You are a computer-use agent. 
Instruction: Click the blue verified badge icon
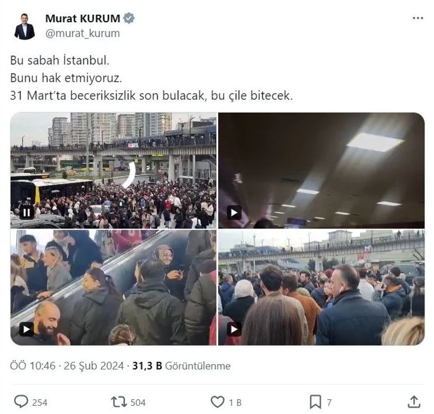pyautogui.click(x=129, y=18)
